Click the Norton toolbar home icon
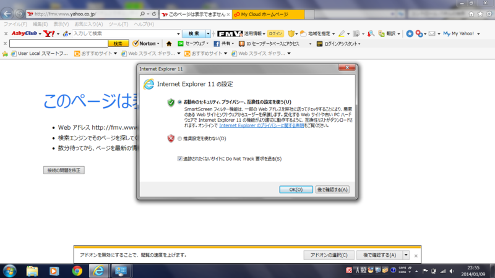The width and height of the screenshot is (495, 278). (x=169, y=43)
